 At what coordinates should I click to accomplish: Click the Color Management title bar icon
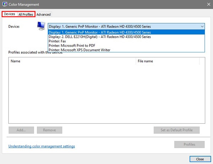coord(5,4)
